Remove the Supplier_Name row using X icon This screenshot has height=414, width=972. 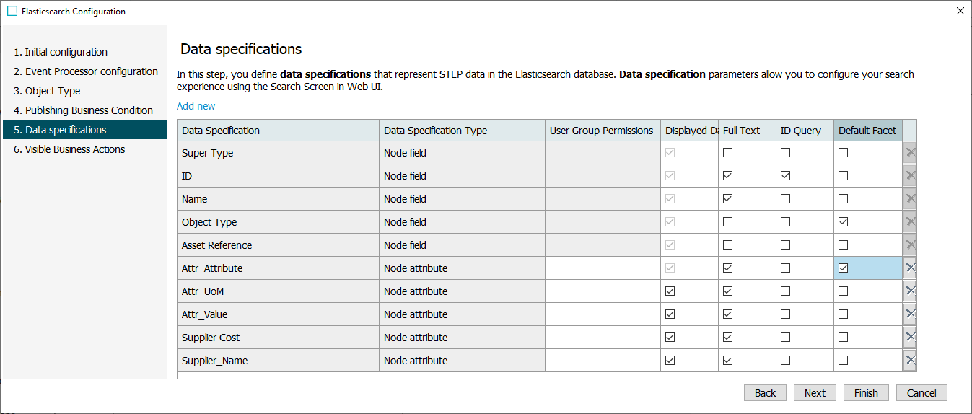[x=910, y=361]
